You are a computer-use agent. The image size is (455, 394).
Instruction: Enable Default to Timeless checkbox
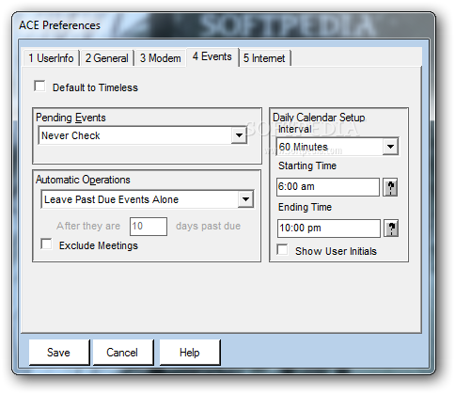coord(39,87)
